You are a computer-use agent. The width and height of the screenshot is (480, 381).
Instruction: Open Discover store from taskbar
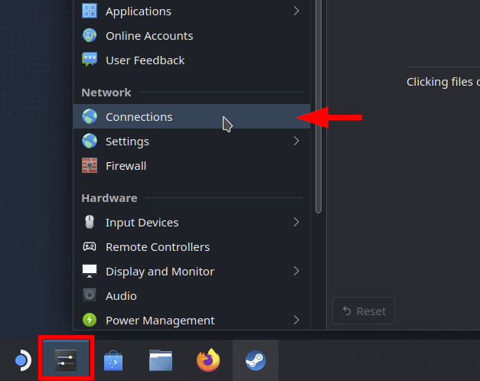click(113, 360)
